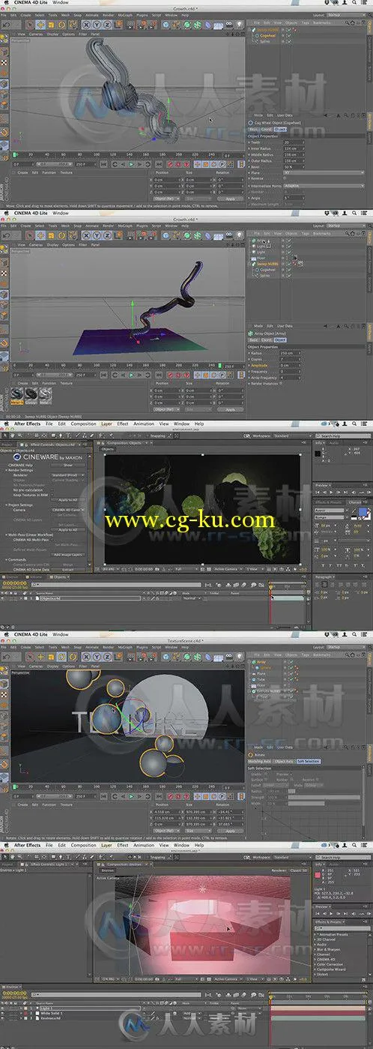Click Strength slider in TextureScene.c4d Soft Selection
The width and height of the screenshot is (373, 1049).
[x=323, y=797]
